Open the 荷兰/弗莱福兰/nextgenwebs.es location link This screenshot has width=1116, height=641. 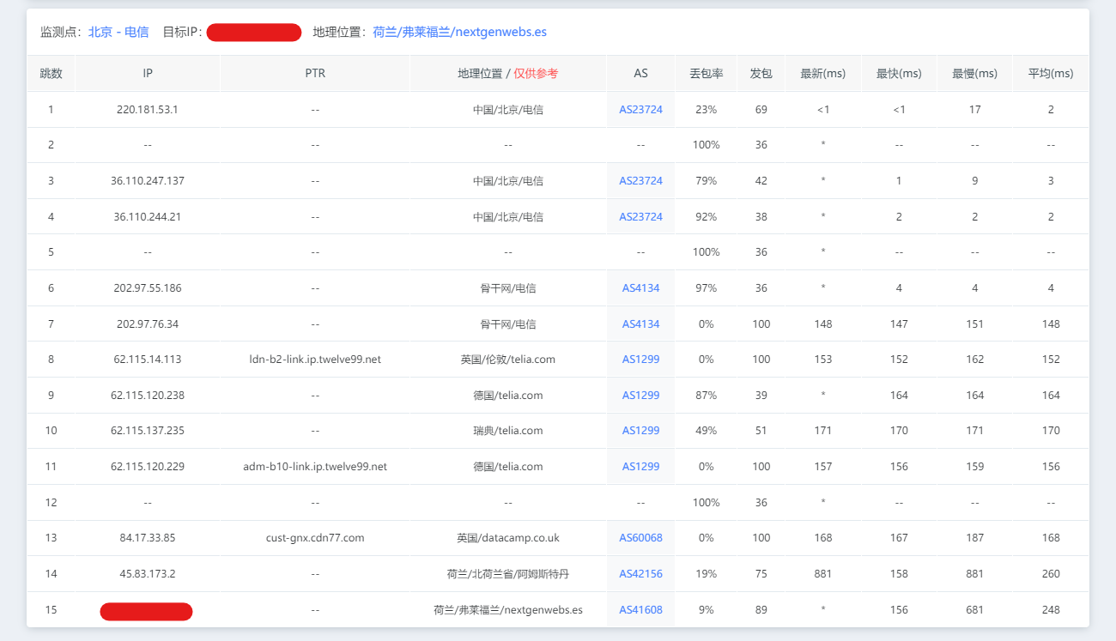pos(460,32)
